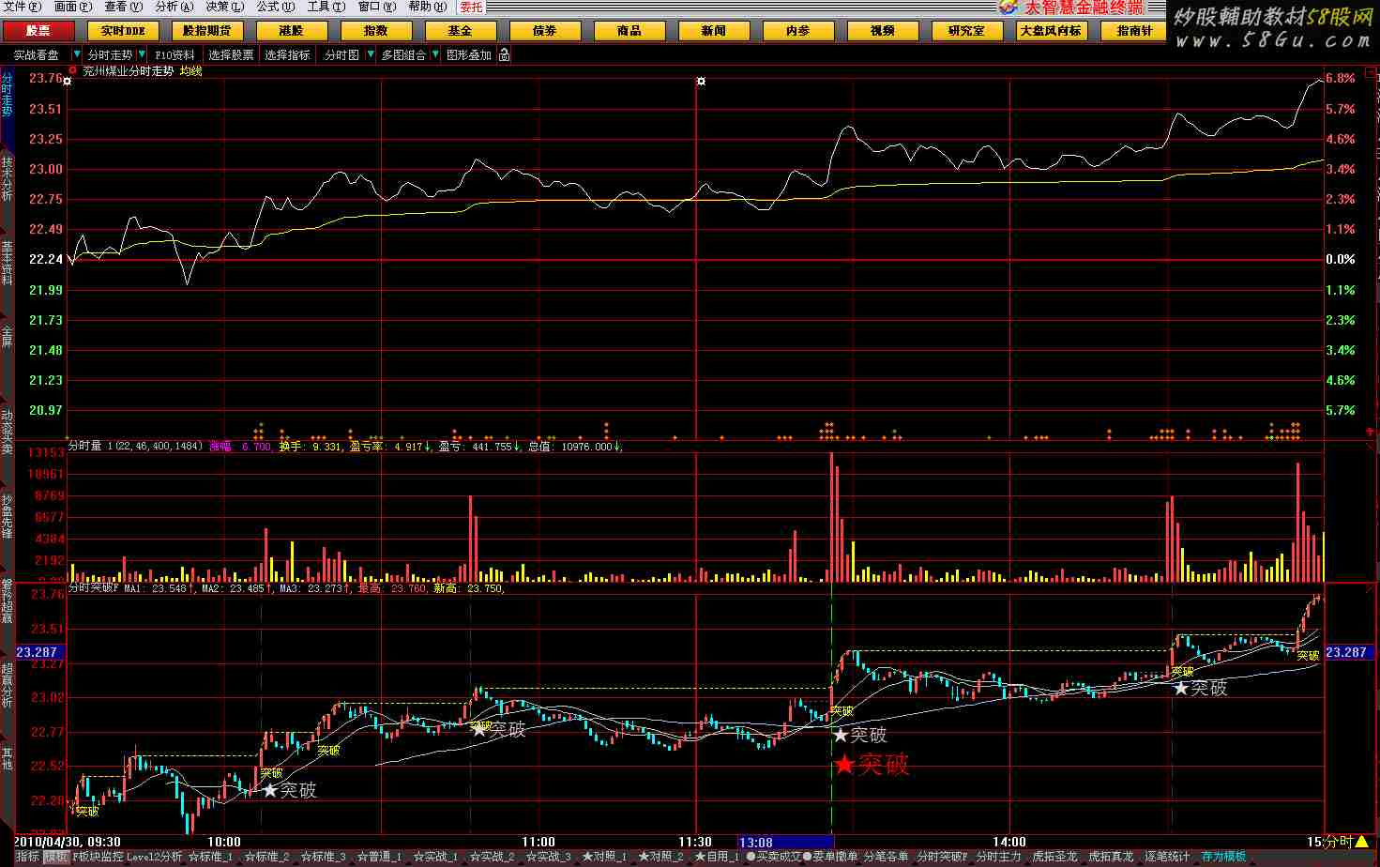Click the 商品 button
1380x867 pixels.
[x=629, y=31]
